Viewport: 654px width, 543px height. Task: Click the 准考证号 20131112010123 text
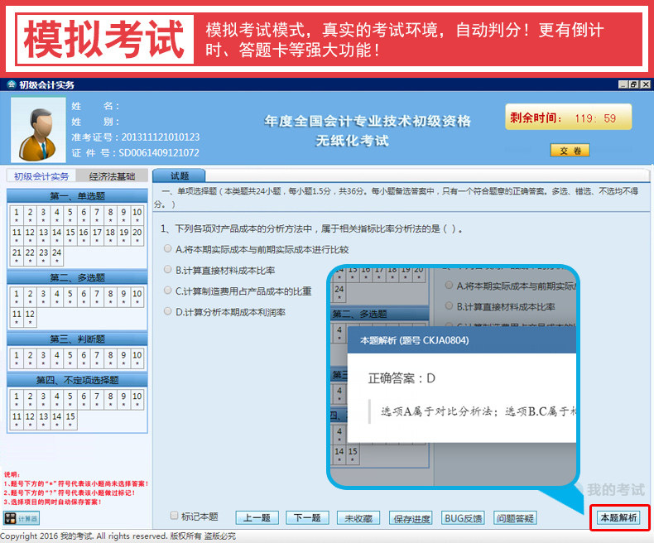pyautogui.click(x=136, y=137)
